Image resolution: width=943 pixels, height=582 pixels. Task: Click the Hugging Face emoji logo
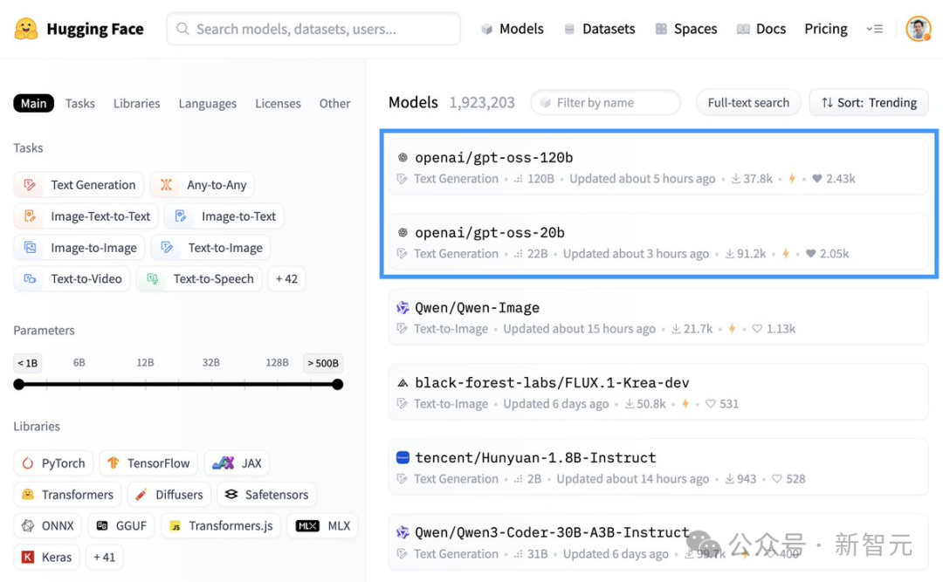point(26,29)
